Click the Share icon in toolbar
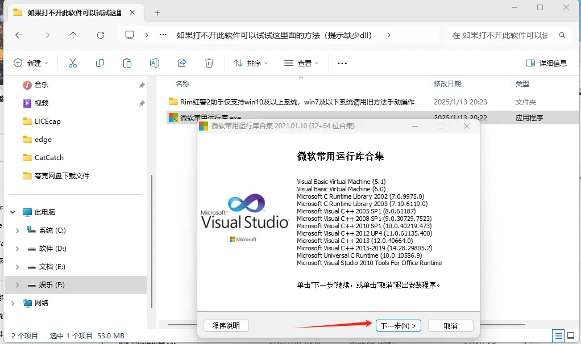Image resolution: width=581 pixels, height=344 pixels. click(182, 63)
